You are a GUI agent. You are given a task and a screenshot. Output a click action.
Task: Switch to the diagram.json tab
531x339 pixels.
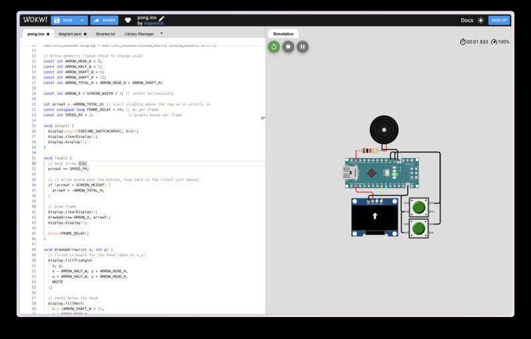74,33
